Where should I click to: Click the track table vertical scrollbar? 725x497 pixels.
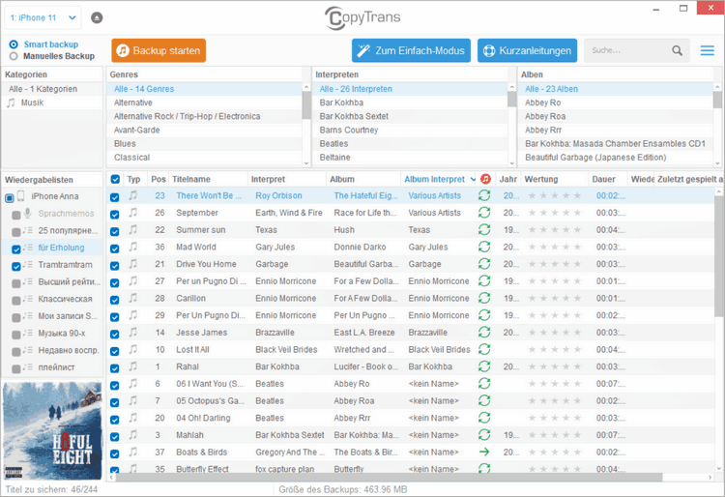coord(718,256)
